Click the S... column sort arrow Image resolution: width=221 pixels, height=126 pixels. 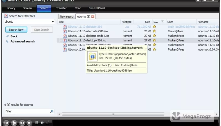(162, 22)
